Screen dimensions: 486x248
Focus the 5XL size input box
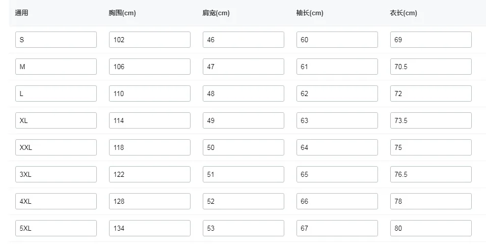click(x=56, y=228)
